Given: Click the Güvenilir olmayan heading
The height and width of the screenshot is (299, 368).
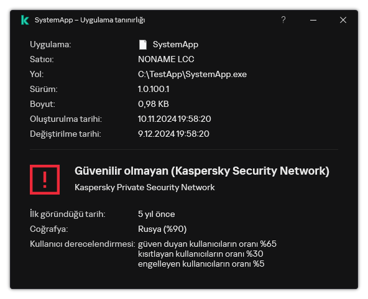Looking at the screenshot, I should 202,171.
